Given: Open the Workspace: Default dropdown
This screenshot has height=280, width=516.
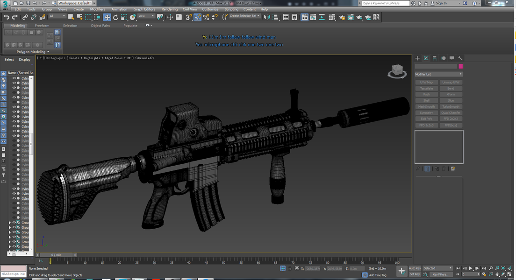Looking at the screenshot, I should click(x=75, y=3).
